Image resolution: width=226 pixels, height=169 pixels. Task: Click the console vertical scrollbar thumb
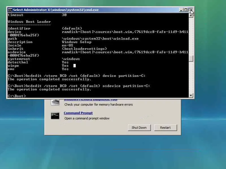(191, 59)
